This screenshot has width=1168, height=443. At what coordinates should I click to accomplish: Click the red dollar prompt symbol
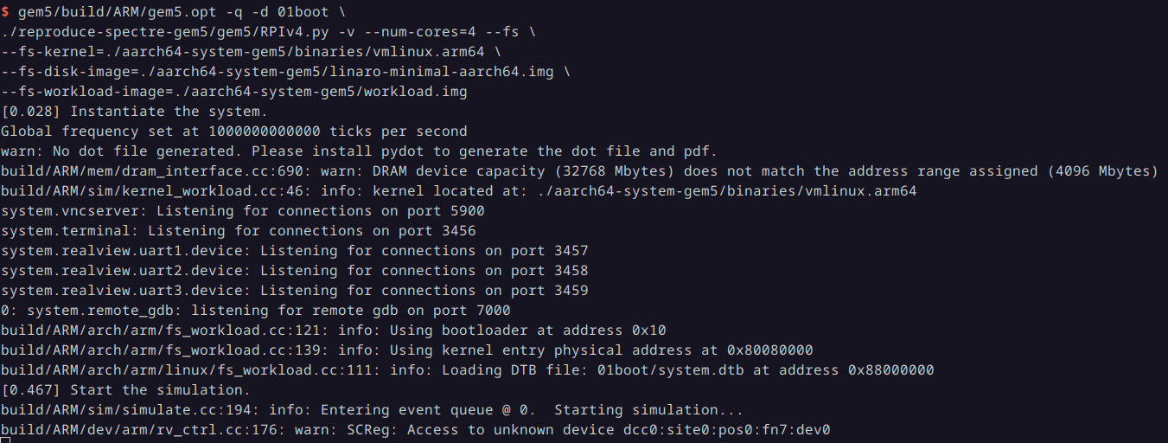coord(4,12)
